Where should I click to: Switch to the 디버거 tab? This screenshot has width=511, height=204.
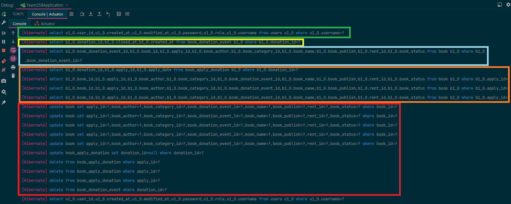point(18,14)
